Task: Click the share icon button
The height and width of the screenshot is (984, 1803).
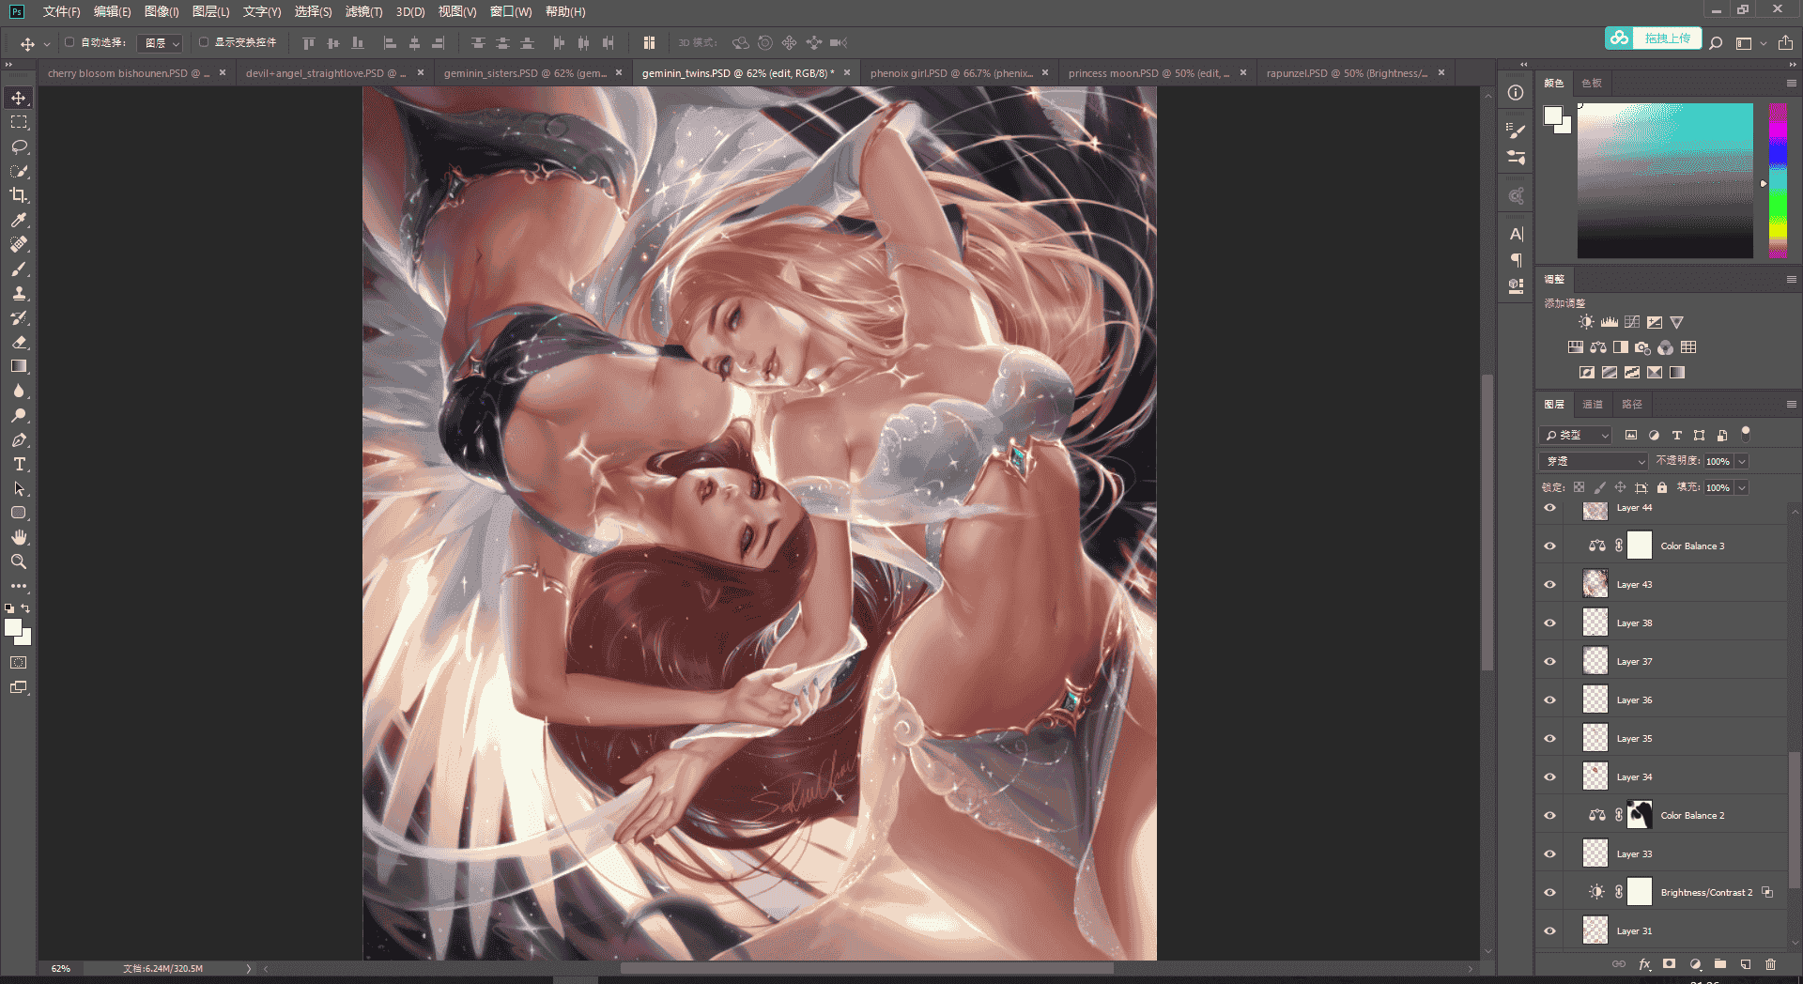Action: 1785,43
